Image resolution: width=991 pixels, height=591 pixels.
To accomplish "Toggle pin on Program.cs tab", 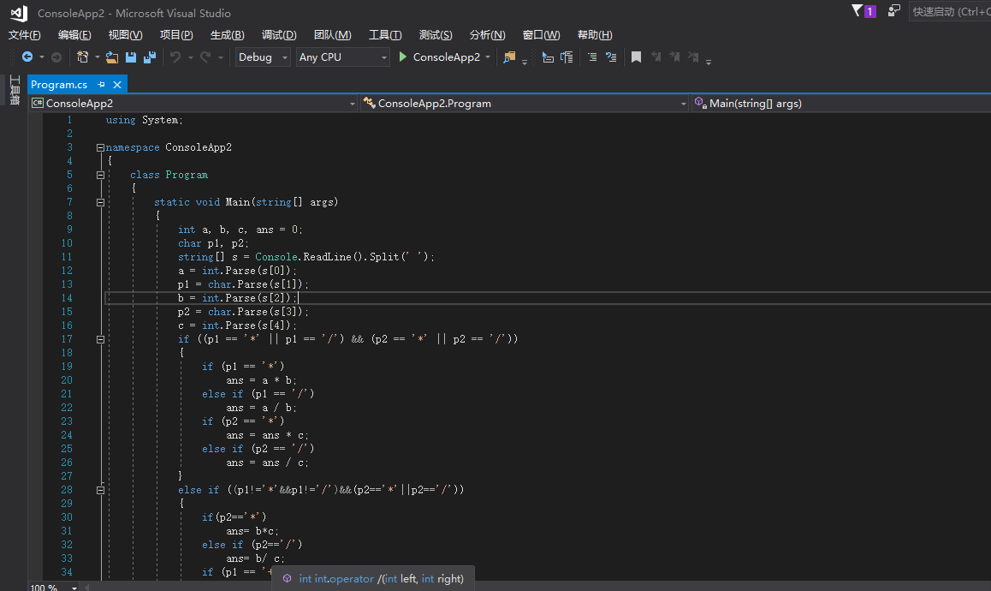I will pyautogui.click(x=101, y=85).
